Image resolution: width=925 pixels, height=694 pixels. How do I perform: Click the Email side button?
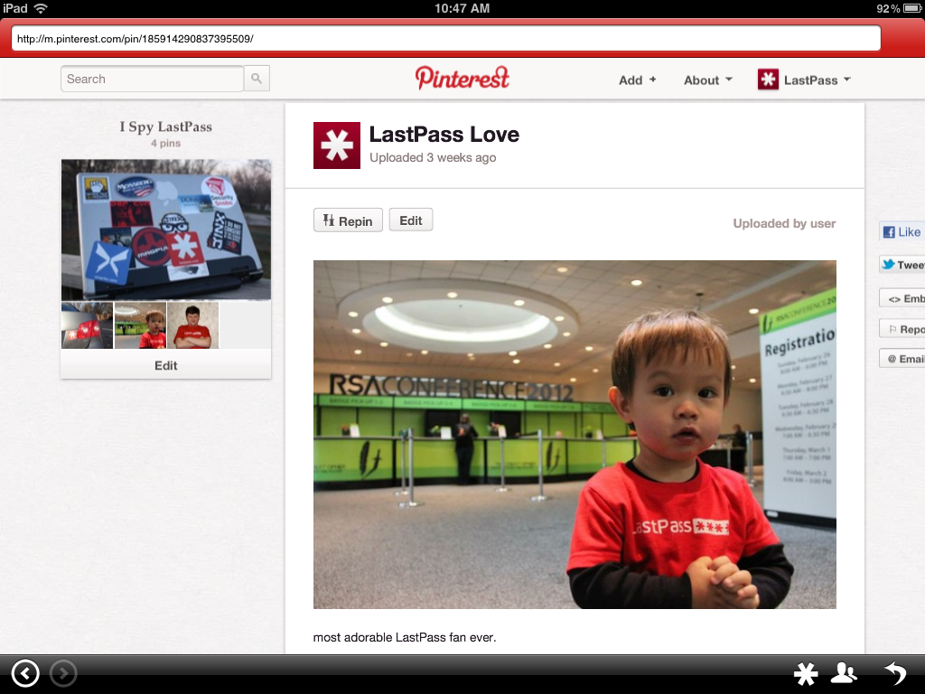click(902, 359)
